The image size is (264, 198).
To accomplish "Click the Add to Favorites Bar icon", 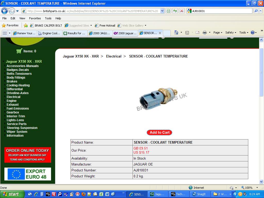I will pyautogui.click(x=26, y=26).
